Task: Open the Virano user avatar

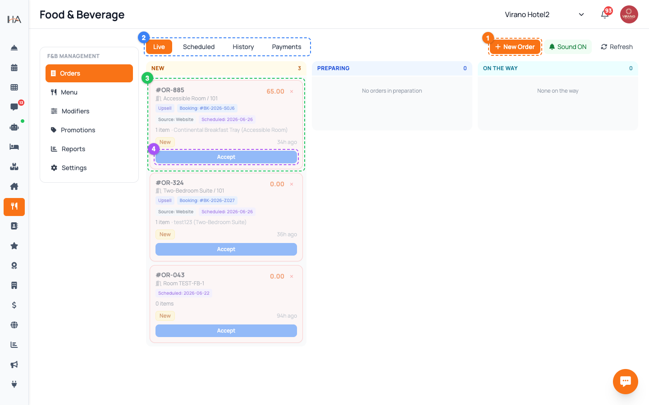Action: point(629,14)
